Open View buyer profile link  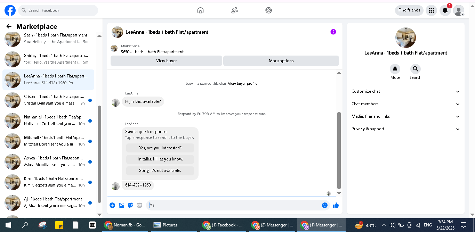(x=243, y=84)
